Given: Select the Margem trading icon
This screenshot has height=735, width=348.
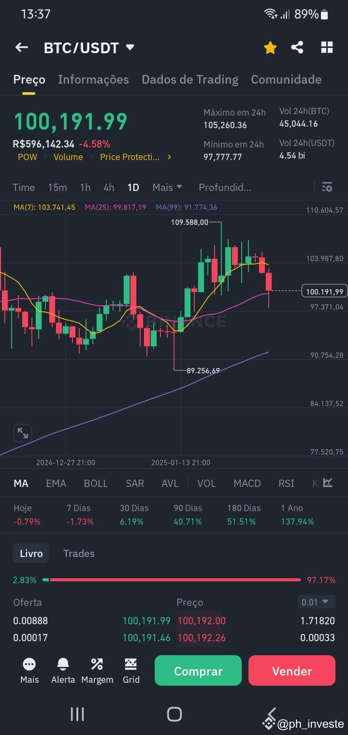Looking at the screenshot, I should click(97, 671).
